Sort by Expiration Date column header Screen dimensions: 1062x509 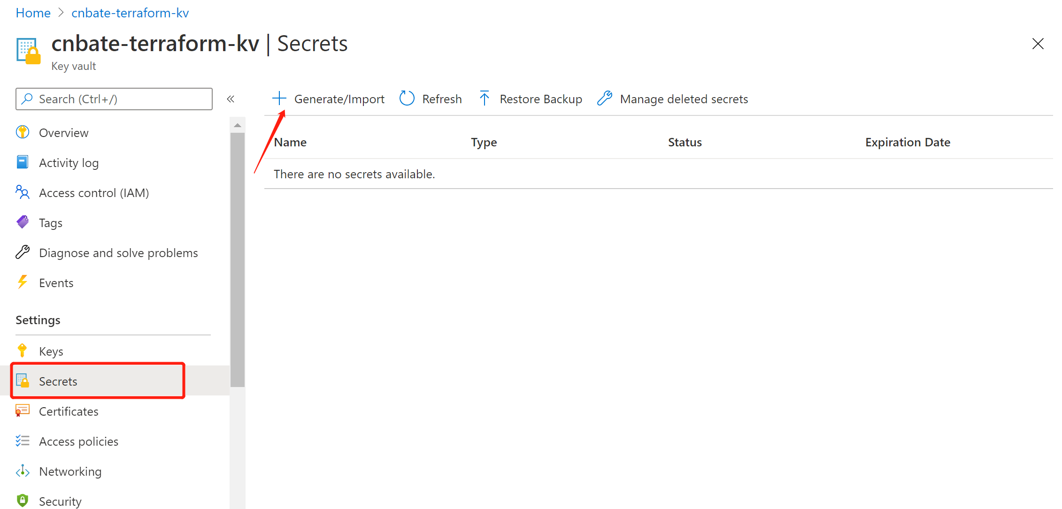[908, 142]
